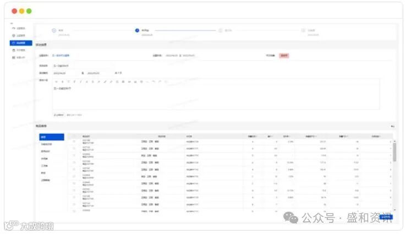This screenshot has width=405, height=234.
Task: Select the highlighted blue sidebar menu item
Action: tap(21, 42)
